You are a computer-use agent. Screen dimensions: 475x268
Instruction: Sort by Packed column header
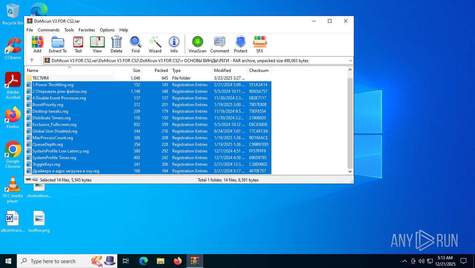tap(156, 70)
